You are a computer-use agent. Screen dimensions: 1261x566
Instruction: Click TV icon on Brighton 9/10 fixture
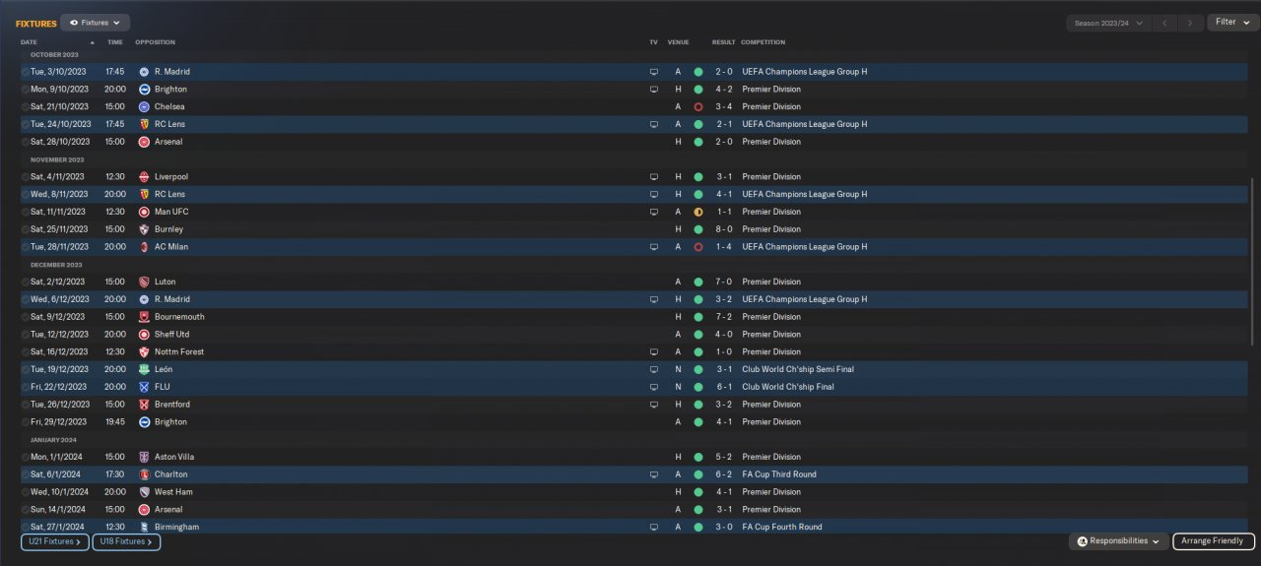point(653,90)
